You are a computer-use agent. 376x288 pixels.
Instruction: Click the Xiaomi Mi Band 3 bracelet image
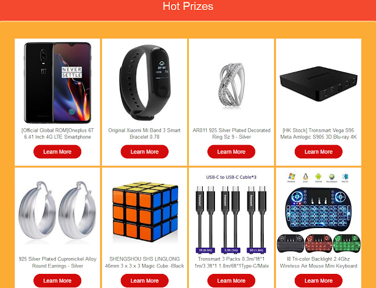click(145, 83)
